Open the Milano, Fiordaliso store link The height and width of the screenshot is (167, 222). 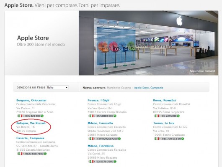[x=101, y=146]
